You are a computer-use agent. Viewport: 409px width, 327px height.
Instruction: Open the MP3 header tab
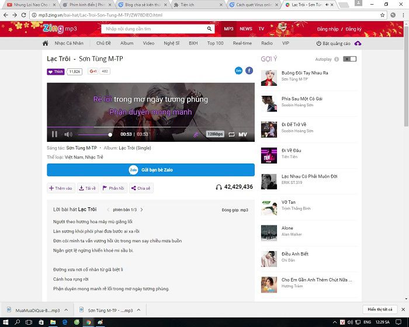[x=228, y=29]
